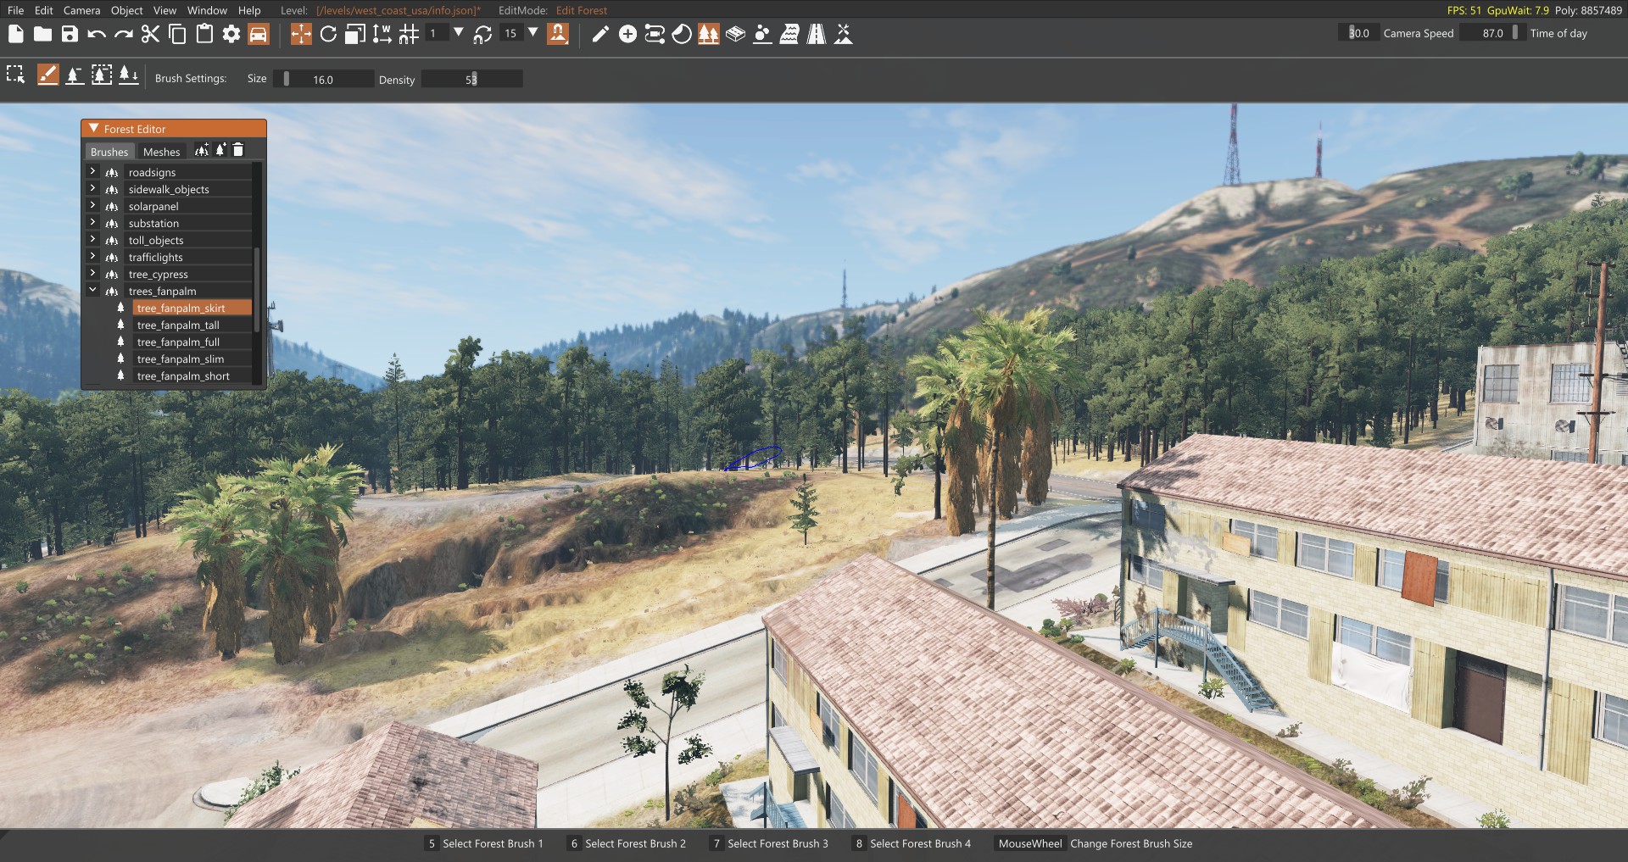Toggle world/local gizmo alignment
Image resolution: width=1628 pixels, height=862 pixels.
coord(382,34)
